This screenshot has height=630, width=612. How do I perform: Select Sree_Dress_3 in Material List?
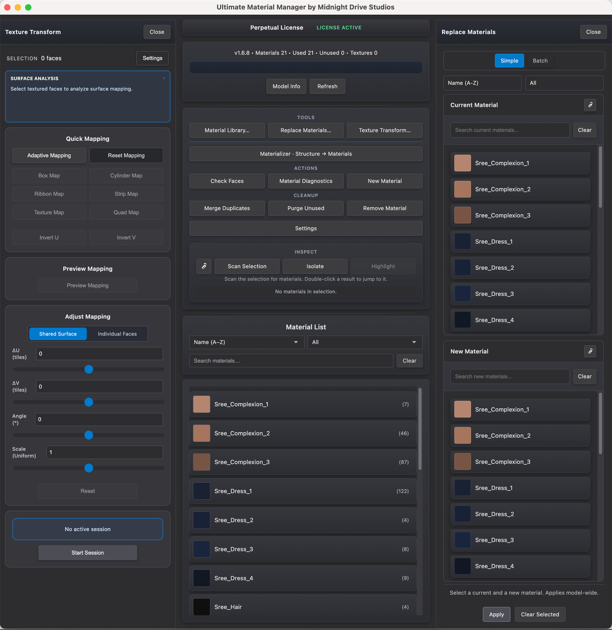303,549
